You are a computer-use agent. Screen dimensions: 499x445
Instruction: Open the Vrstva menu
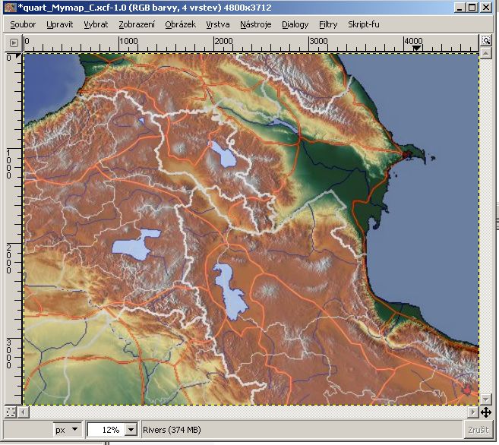tap(218, 24)
